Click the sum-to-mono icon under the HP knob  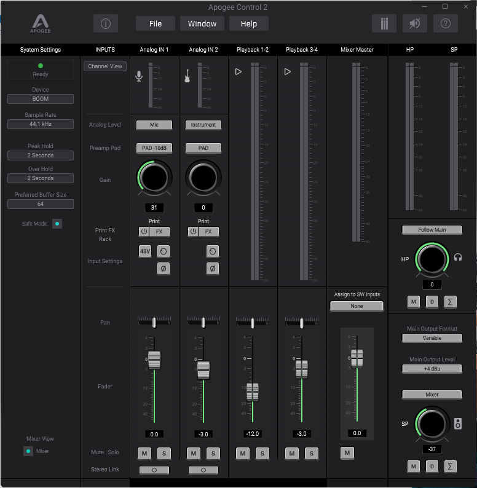pyautogui.click(x=451, y=302)
